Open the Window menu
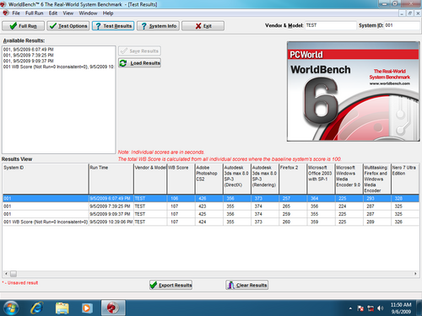 point(88,13)
